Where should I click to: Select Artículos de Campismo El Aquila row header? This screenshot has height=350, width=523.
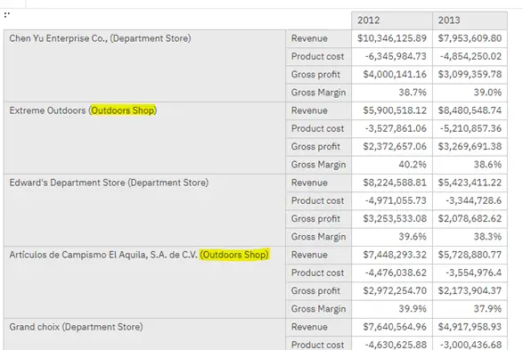pos(144,282)
